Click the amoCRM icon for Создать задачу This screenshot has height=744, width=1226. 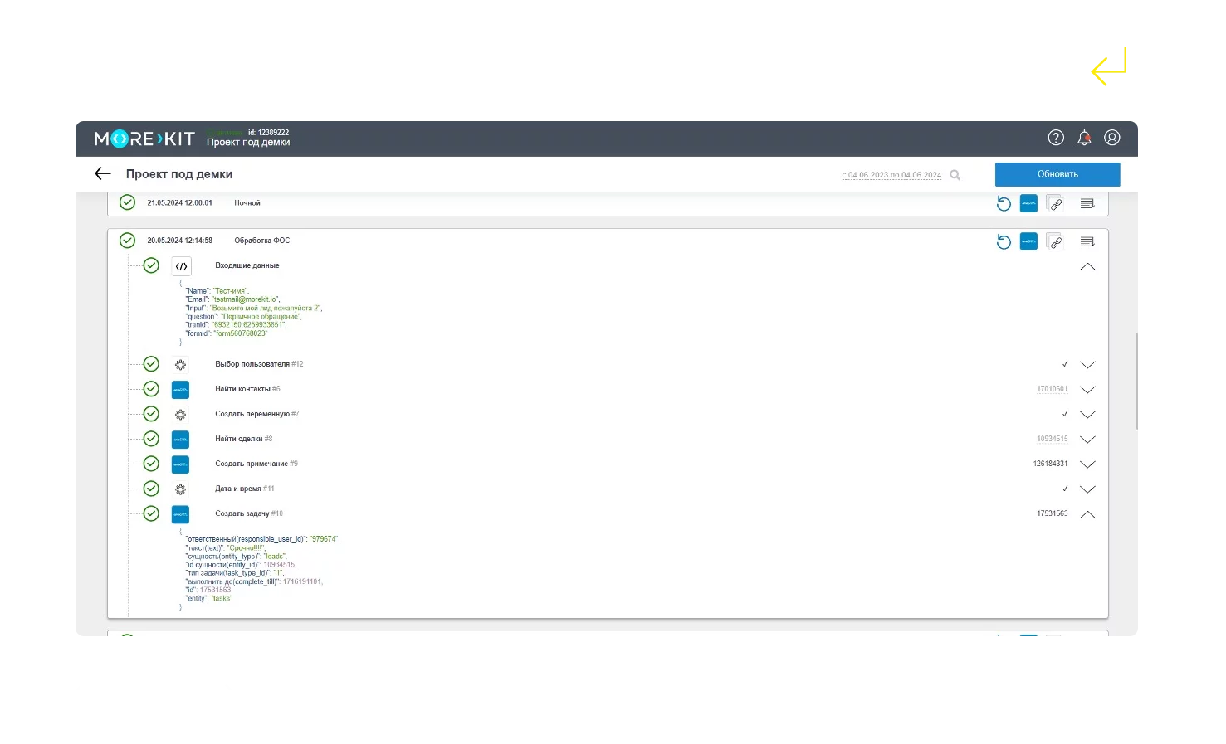point(180,513)
